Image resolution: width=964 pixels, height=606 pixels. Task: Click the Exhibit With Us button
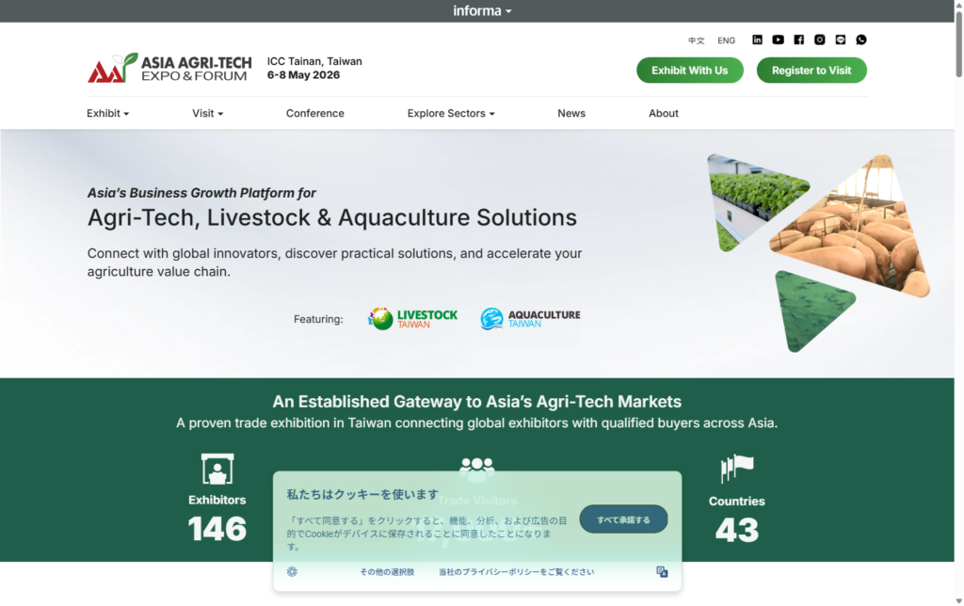coord(690,71)
